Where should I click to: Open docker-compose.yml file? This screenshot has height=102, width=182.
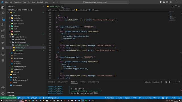pos(20,80)
